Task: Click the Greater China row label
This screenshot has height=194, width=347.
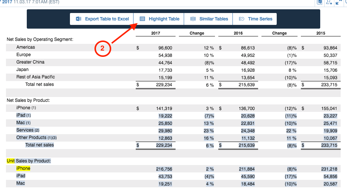Action: [x=30, y=62]
